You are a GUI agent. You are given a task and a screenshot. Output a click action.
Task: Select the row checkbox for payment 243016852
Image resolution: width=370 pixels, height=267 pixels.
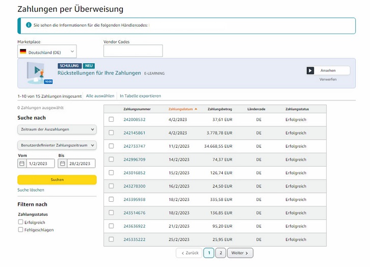tap(111, 173)
